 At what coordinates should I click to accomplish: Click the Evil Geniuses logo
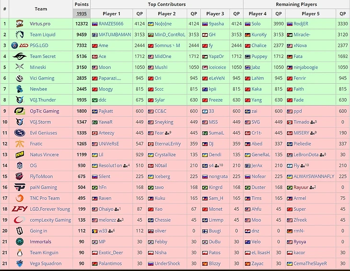click(20, 133)
